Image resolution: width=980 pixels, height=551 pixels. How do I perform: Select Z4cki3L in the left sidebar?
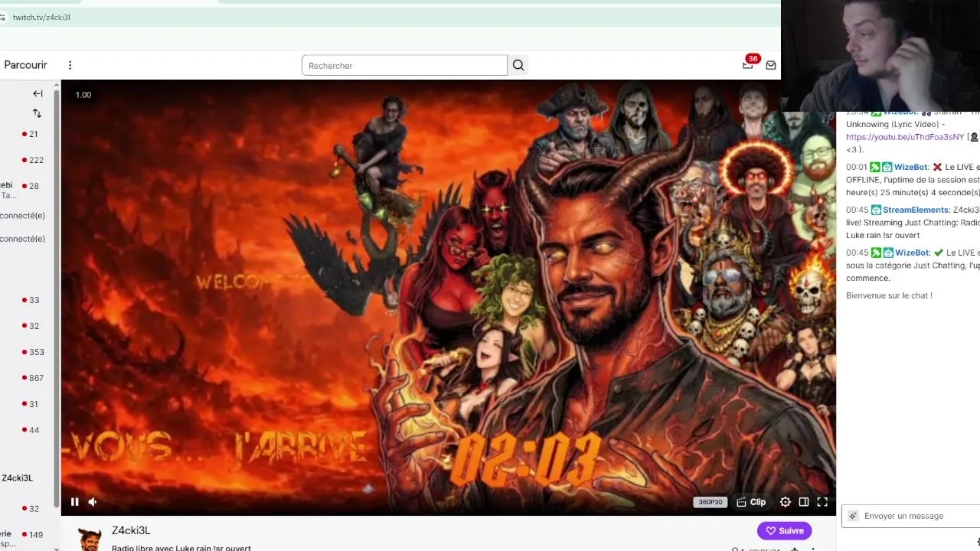point(17,478)
